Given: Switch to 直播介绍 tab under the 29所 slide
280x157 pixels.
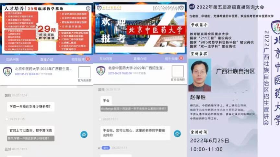Looking at the screenshot, I should pos(46,59).
